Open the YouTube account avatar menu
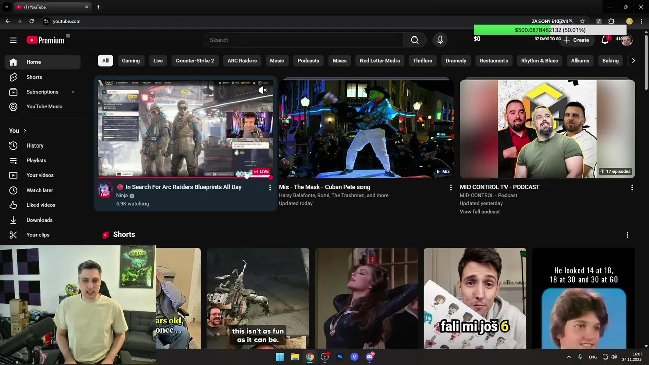The height and width of the screenshot is (365, 649). 627,40
